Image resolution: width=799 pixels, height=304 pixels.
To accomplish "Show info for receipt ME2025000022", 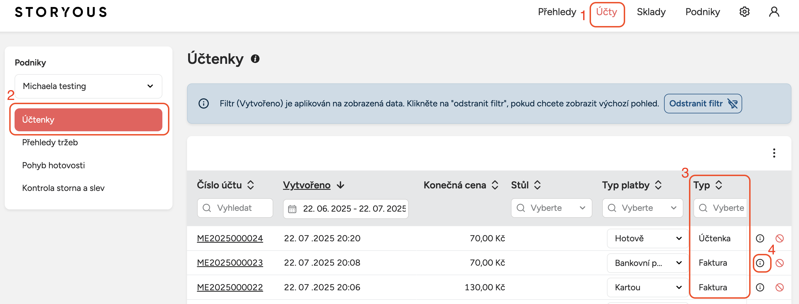I will [x=760, y=287].
